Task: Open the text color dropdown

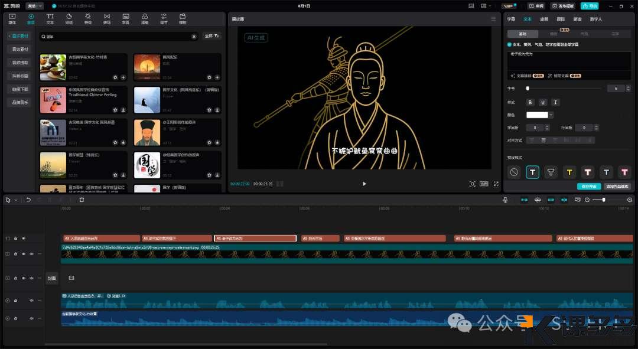Action: 551,115
